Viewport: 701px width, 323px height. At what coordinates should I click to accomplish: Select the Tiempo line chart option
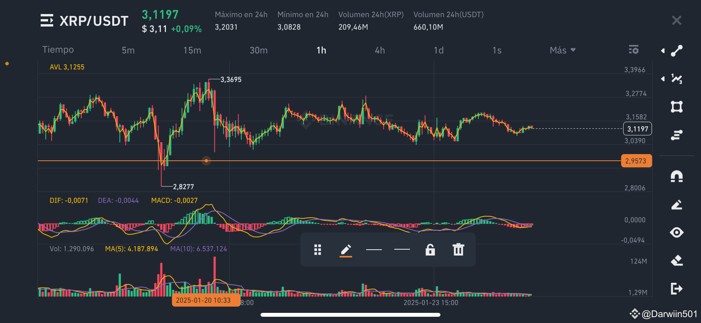58,50
